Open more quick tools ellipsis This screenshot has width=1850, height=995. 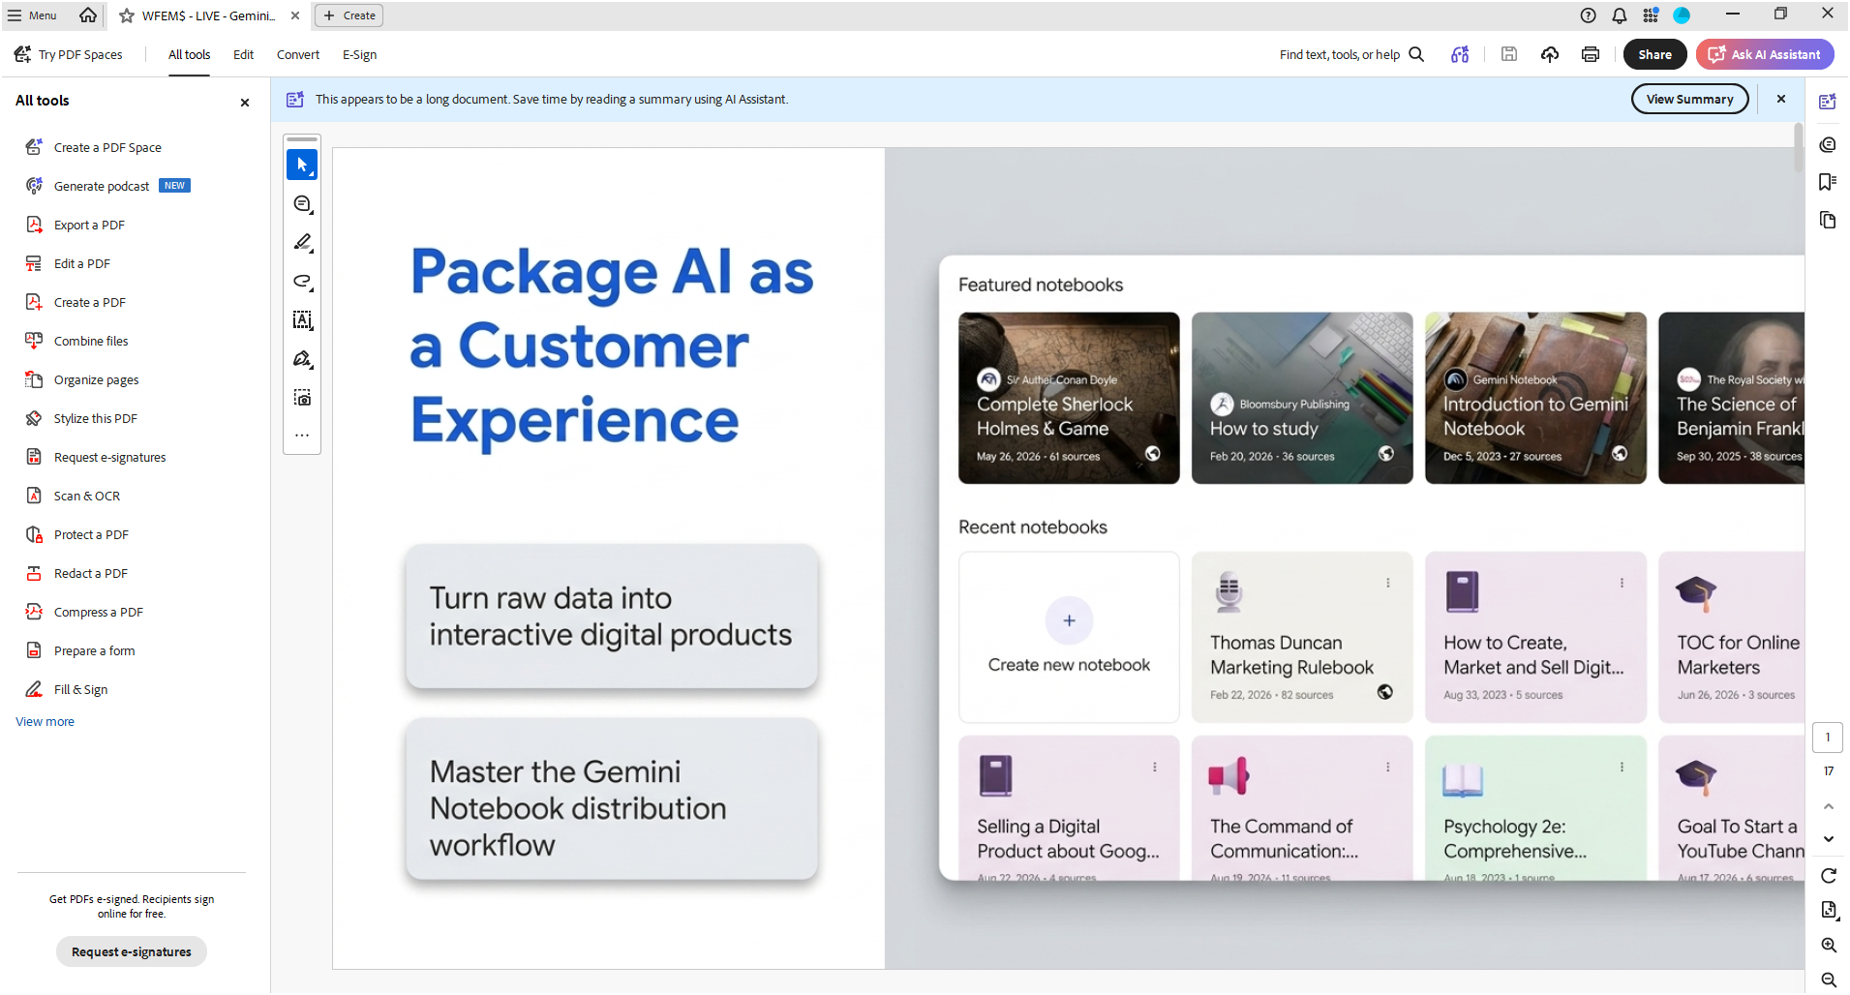click(302, 436)
